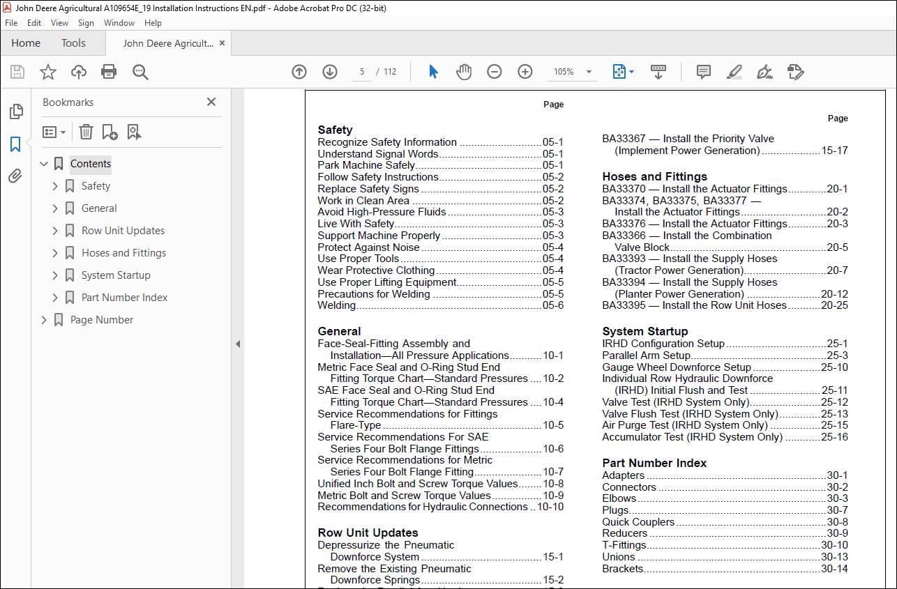Open the Sign menu

pos(86,23)
